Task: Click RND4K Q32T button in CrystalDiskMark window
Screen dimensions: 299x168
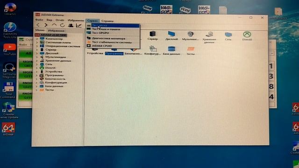Action: 26,85
